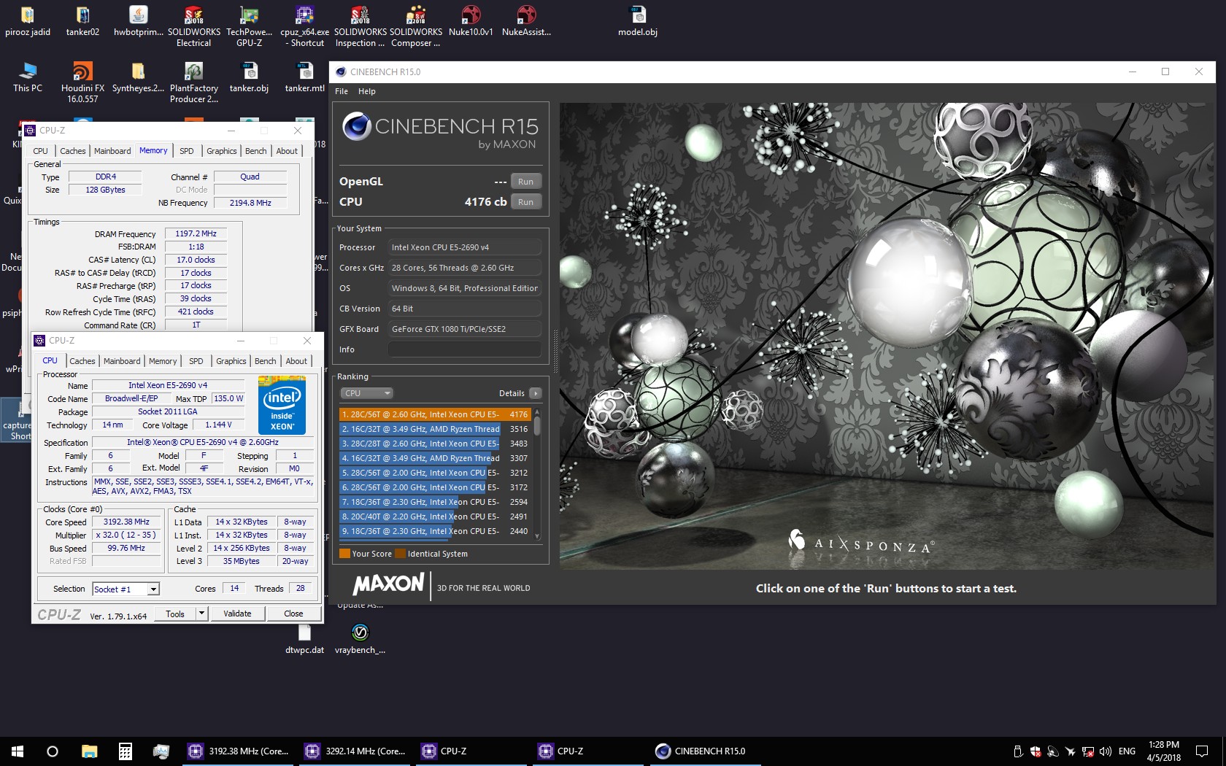1226x766 pixels.
Task: Expand the ranking CPU dropdown
Action: tap(367, 393)
